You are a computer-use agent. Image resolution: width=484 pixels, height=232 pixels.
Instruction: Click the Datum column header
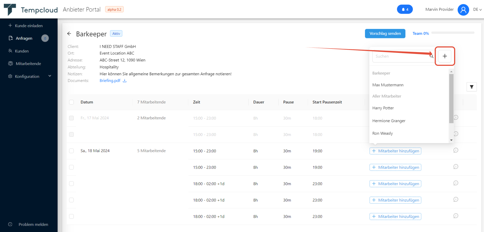click(87, 102)
